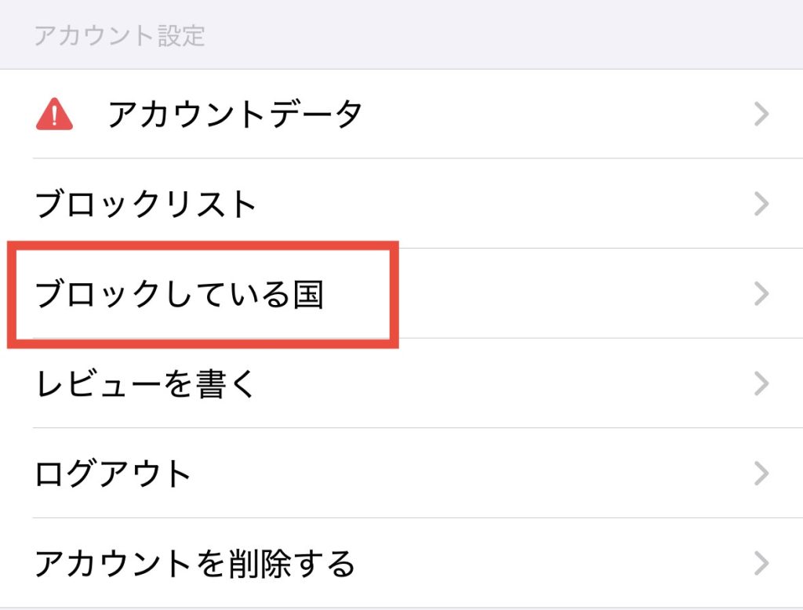Tap the ログアウト row chevron
The width and height of the screenshot is (803, 610).
click(x=761, y=474)
